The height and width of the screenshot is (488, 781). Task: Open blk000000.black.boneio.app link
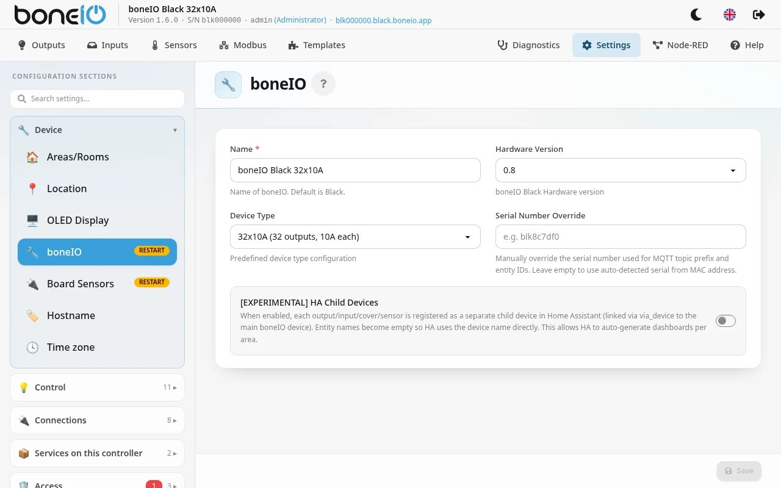coord(383,20)
